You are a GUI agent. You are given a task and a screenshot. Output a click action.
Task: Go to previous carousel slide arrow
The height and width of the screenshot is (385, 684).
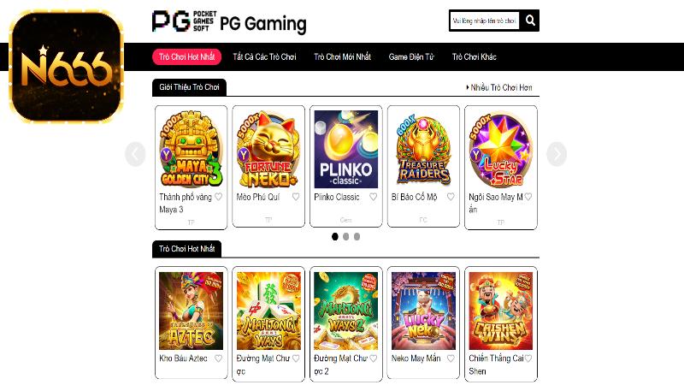pos(135,154)
